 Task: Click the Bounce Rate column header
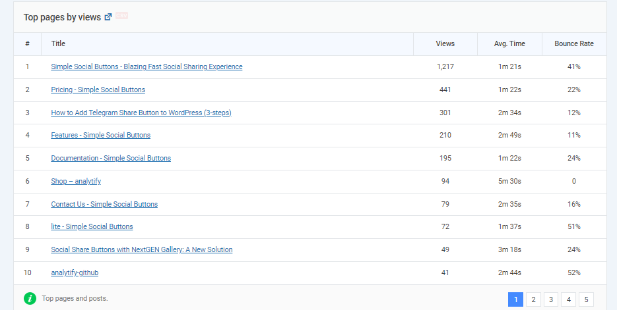[x=574, y=44]
